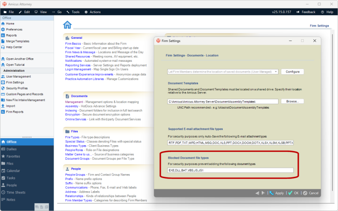
Task: Open the Firm Basics link
Action: pyautogui.click(x=73, y=44)
